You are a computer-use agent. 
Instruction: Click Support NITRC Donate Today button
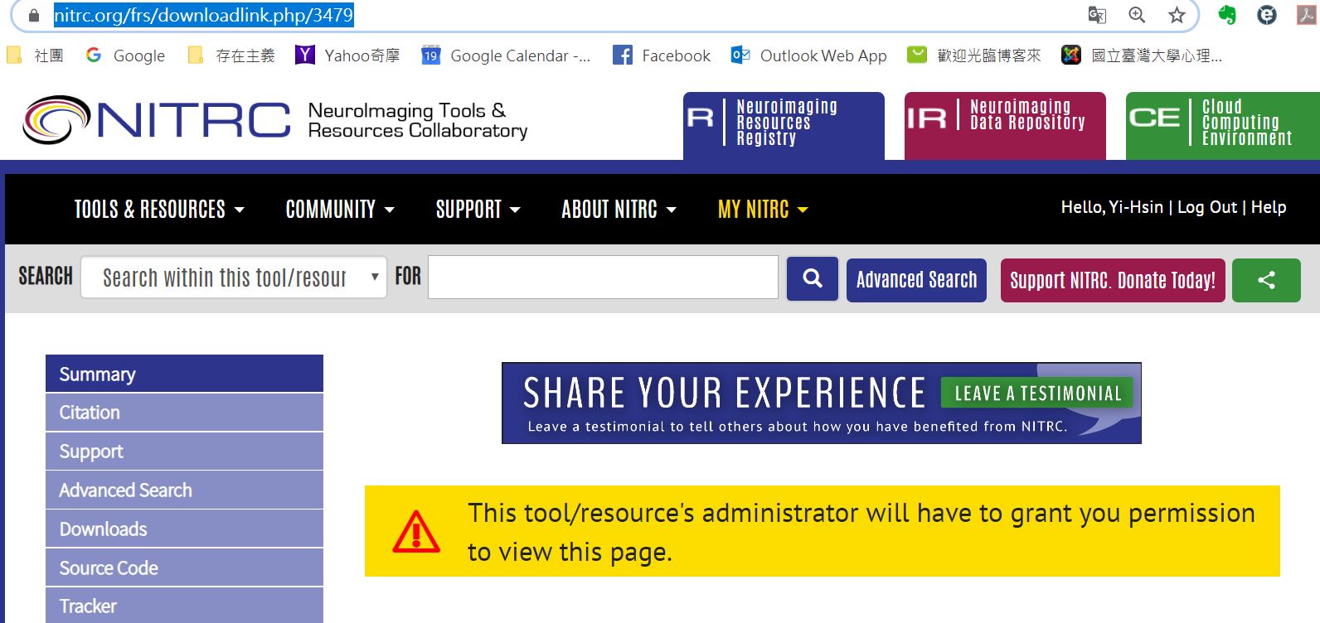tap(1112, 280)
